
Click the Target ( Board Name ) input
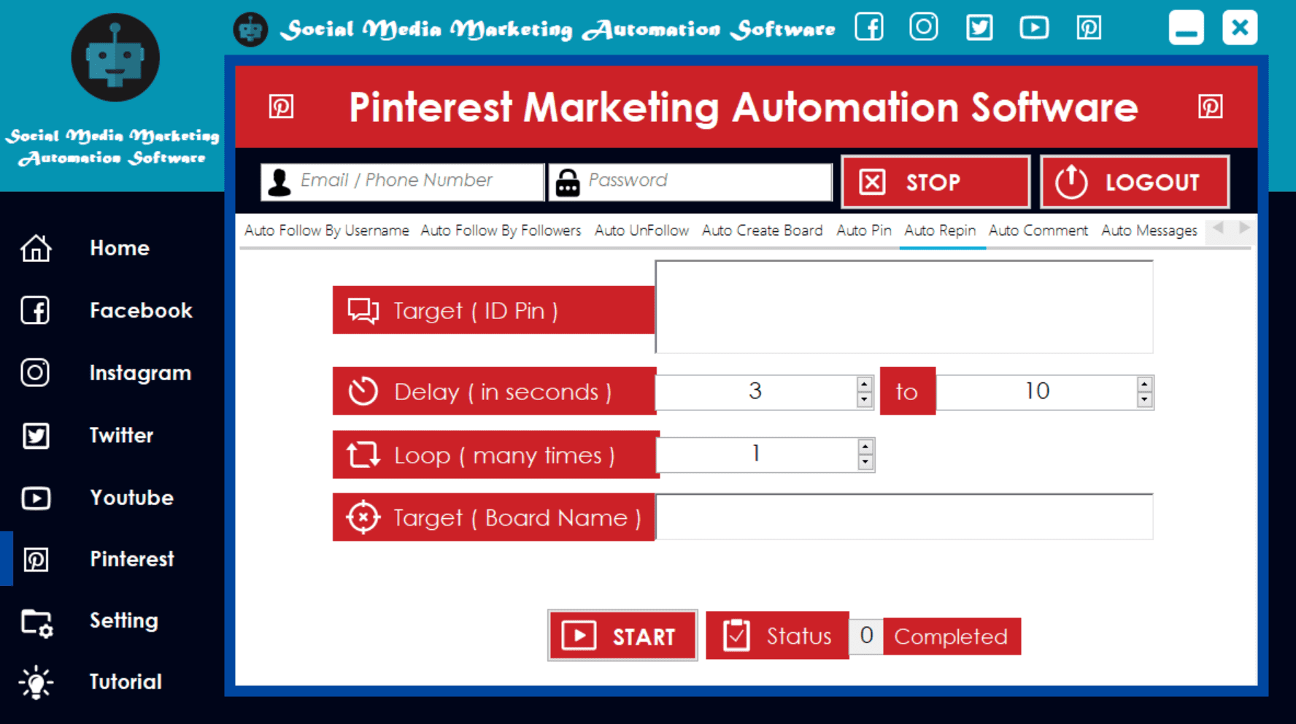(904, 517)
